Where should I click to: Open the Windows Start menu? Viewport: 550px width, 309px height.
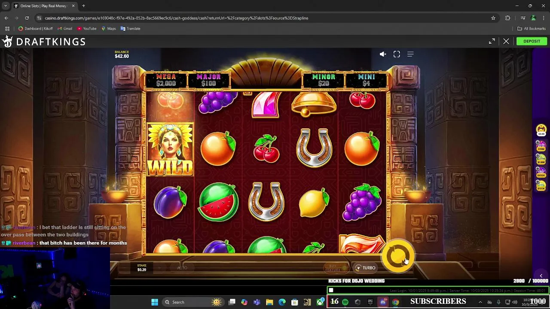pyautogui.click(x=155, y=302)
